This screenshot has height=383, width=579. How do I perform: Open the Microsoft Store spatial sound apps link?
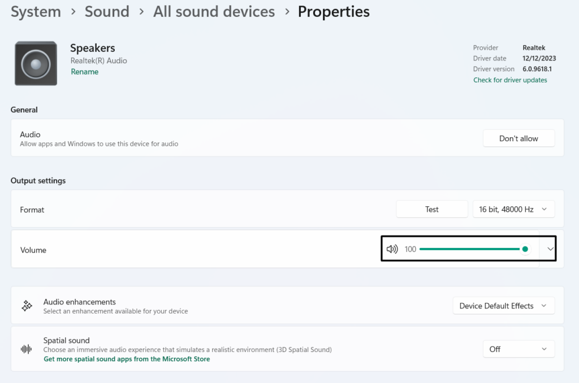[127, 359]
